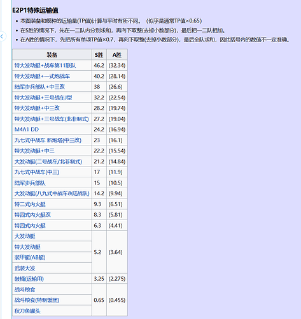The image size is (301, 319).
Task: Open 特大发动艇+一式炮战车 link
Action: [42, 76]
